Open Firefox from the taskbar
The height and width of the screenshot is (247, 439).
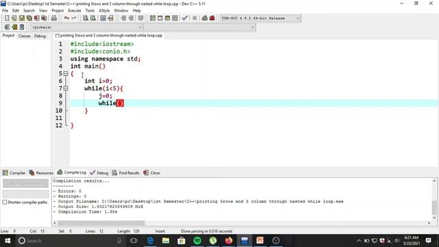(228, 241)
